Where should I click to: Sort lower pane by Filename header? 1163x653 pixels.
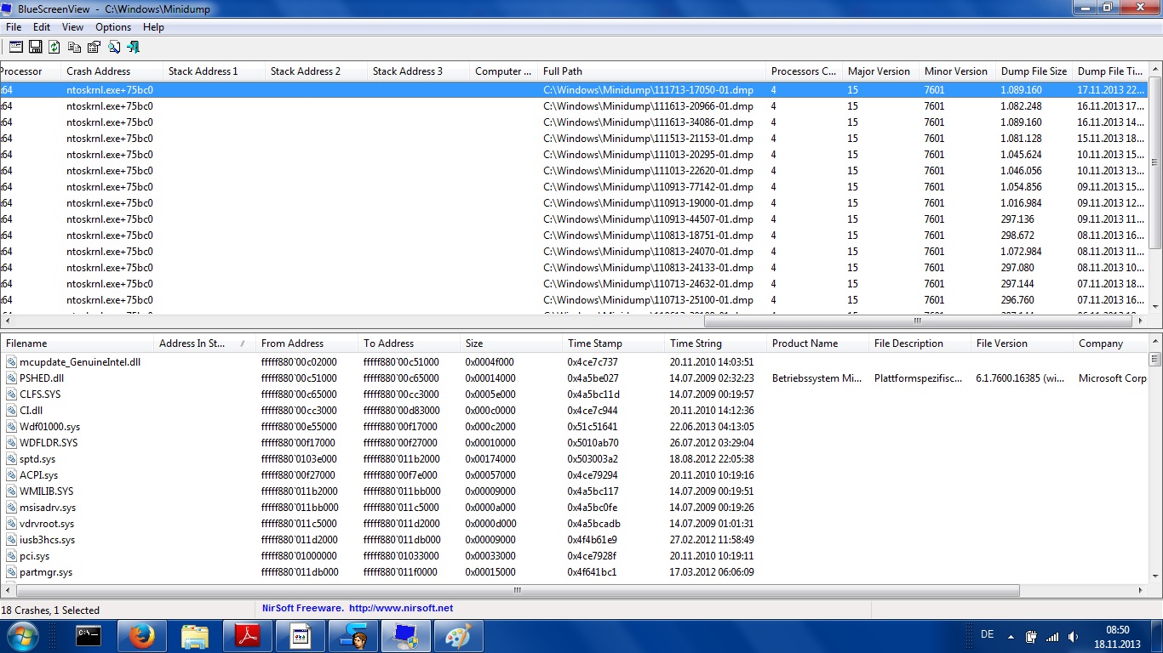click(77, 344)
